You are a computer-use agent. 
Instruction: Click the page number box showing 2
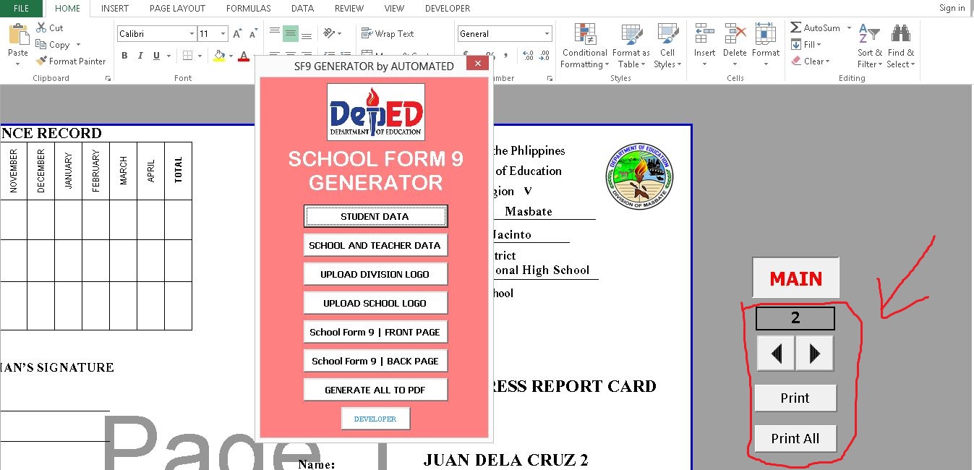pyautogui.click(x=795, y=317)
